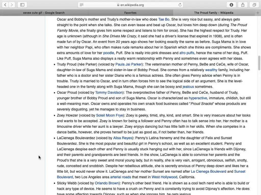Viewport: 261px width, 195px height.
Task: Click the en.wikipedia.org address field
Action: tap(130, 5)
